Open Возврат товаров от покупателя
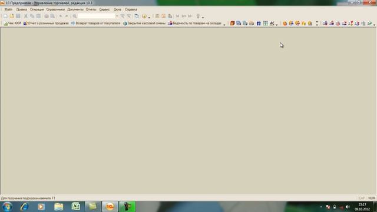377x212 pixels. tap(95, 24)
